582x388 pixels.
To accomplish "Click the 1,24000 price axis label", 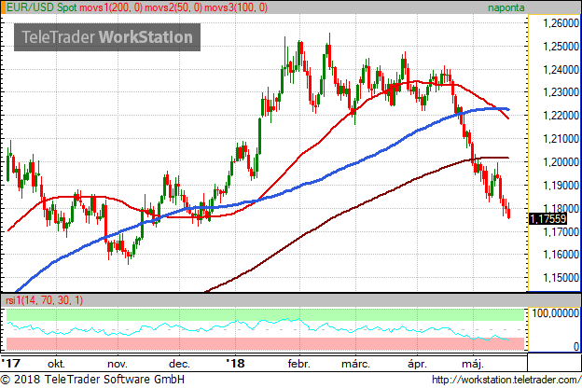I will coord(561,69).
